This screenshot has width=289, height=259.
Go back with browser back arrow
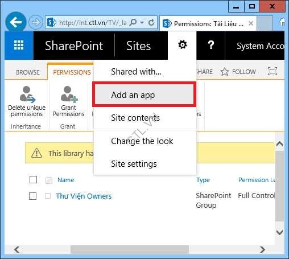[16, 22]
